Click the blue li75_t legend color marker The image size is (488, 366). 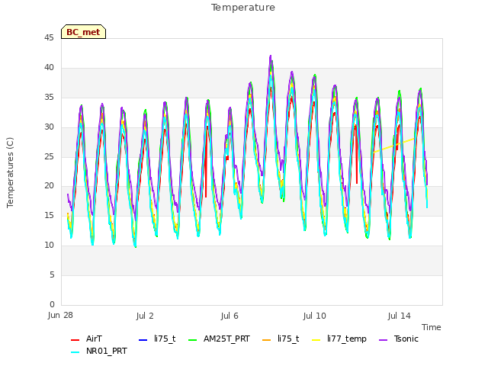coord(143,340)
